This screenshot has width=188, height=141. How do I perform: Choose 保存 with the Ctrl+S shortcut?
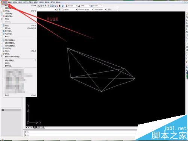point(20,26)
